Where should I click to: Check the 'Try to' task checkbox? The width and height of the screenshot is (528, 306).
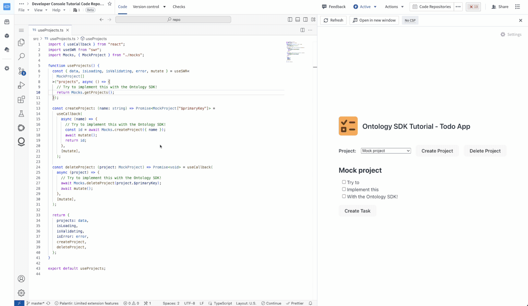344,182
